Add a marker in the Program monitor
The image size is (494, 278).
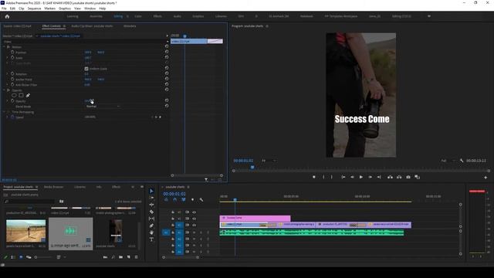[314, 177]
